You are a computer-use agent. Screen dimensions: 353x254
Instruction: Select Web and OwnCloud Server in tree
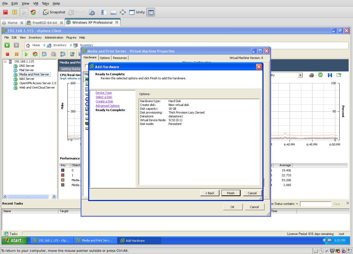click(37, 87)
